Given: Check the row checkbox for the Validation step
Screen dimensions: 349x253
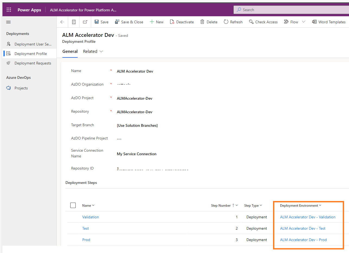Looking at the screenshot, I should tap(73, 217).
